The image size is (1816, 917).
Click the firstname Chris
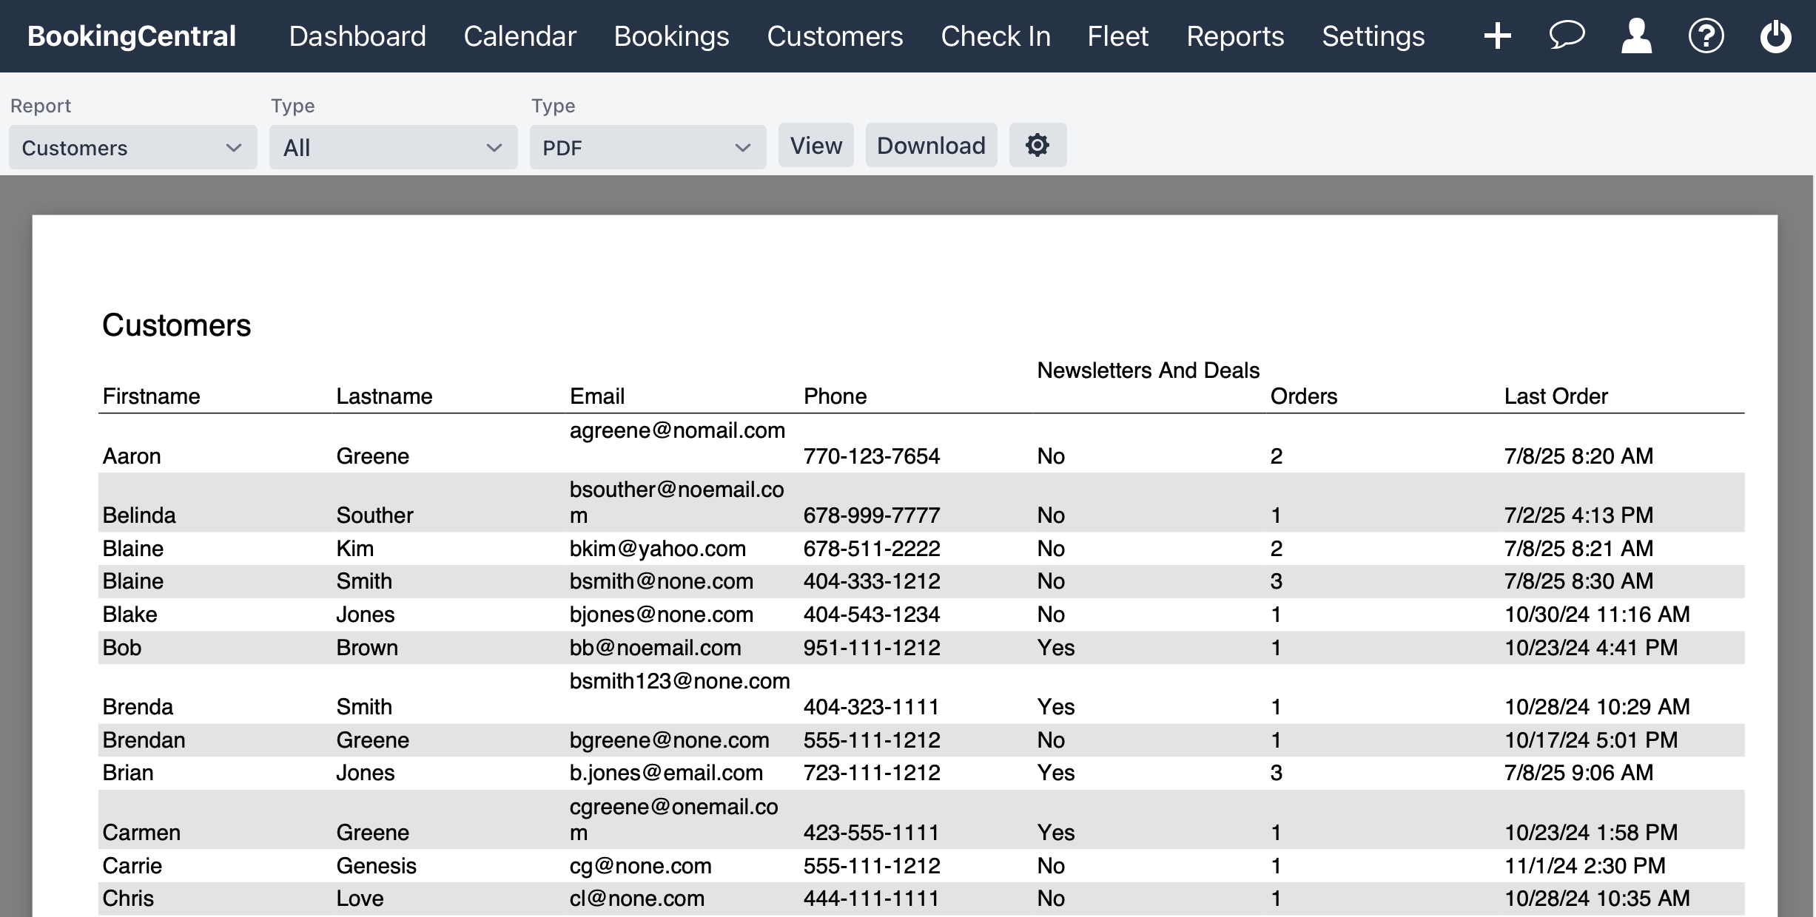tap(129, 899)
